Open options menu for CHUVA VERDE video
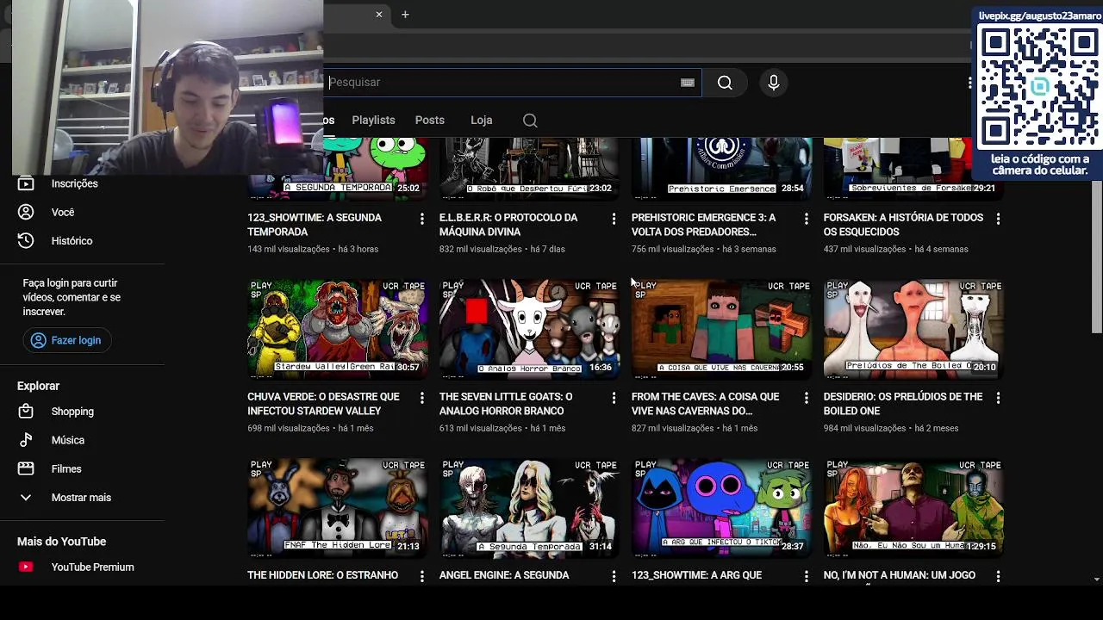 point(421,398)
